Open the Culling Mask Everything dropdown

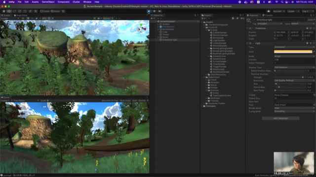tap(294, 112)
